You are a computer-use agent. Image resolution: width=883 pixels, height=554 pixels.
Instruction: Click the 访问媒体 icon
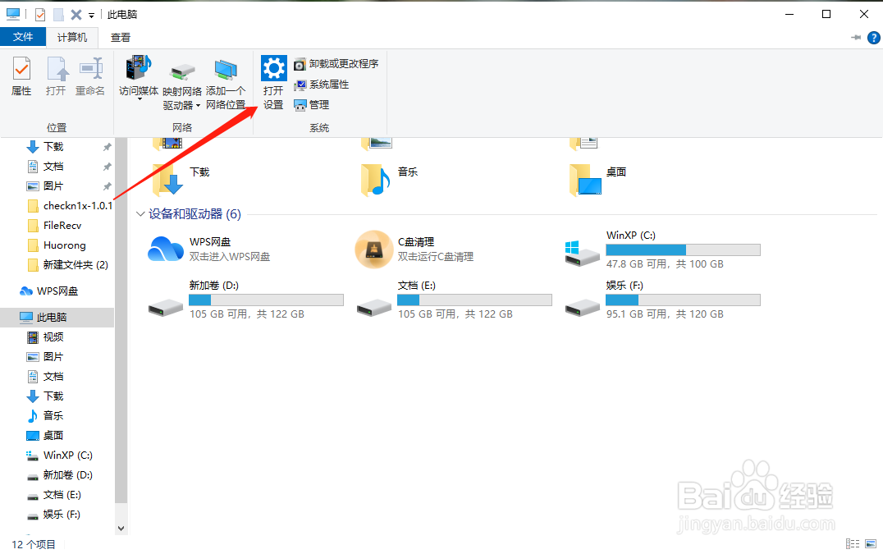pyautogui.click(x=139, y=68)
